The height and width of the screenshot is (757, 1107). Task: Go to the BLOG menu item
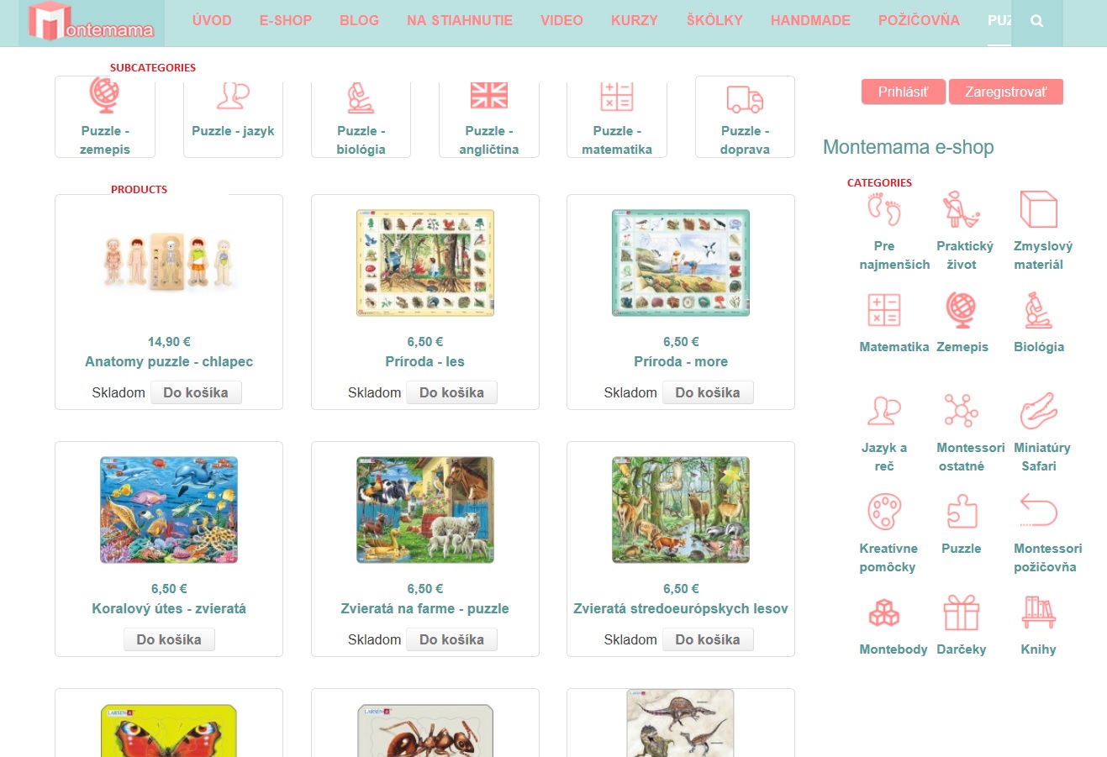click(360, 20)
